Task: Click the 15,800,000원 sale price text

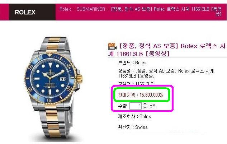Action: tap(152, 95)
